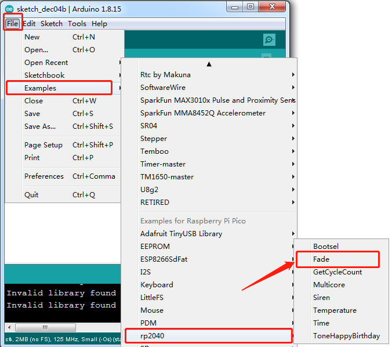Open the Siren example sketch
This screenshot has width=392, height=347.
(x=341, y=298)
